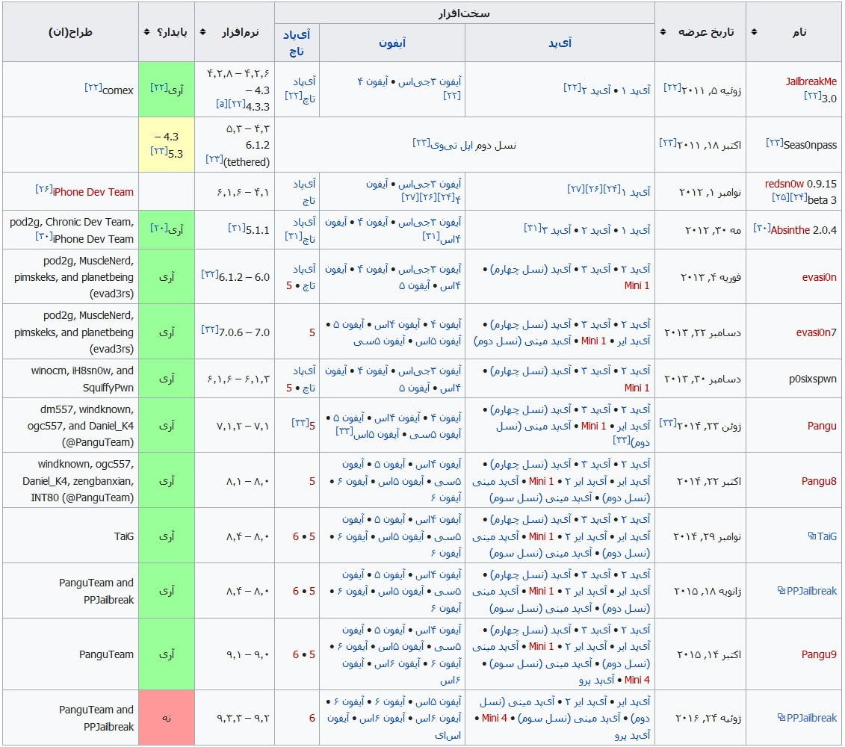Click the red 'نه' stability cell
Image resolution: width=845 pixels, height=747 pixels.
point(167,717)
